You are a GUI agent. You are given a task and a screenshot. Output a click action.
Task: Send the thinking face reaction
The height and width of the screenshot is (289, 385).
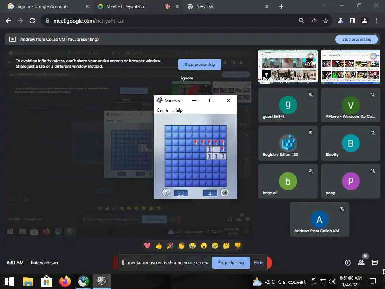(x=226, y=245)
